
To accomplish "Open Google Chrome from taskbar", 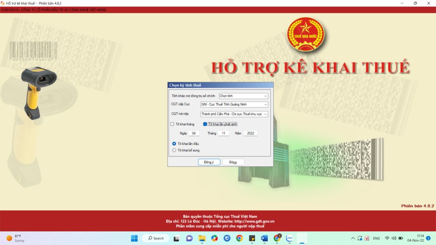I will (x=239, y=238).
